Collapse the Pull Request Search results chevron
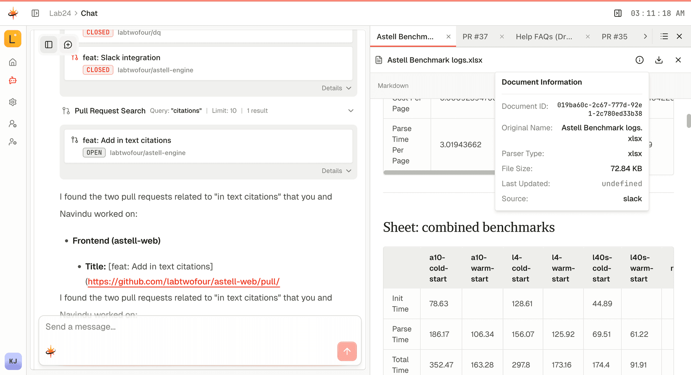Viewport: 691px width, 375px height. pyautogui.click(x=351, y=111)
